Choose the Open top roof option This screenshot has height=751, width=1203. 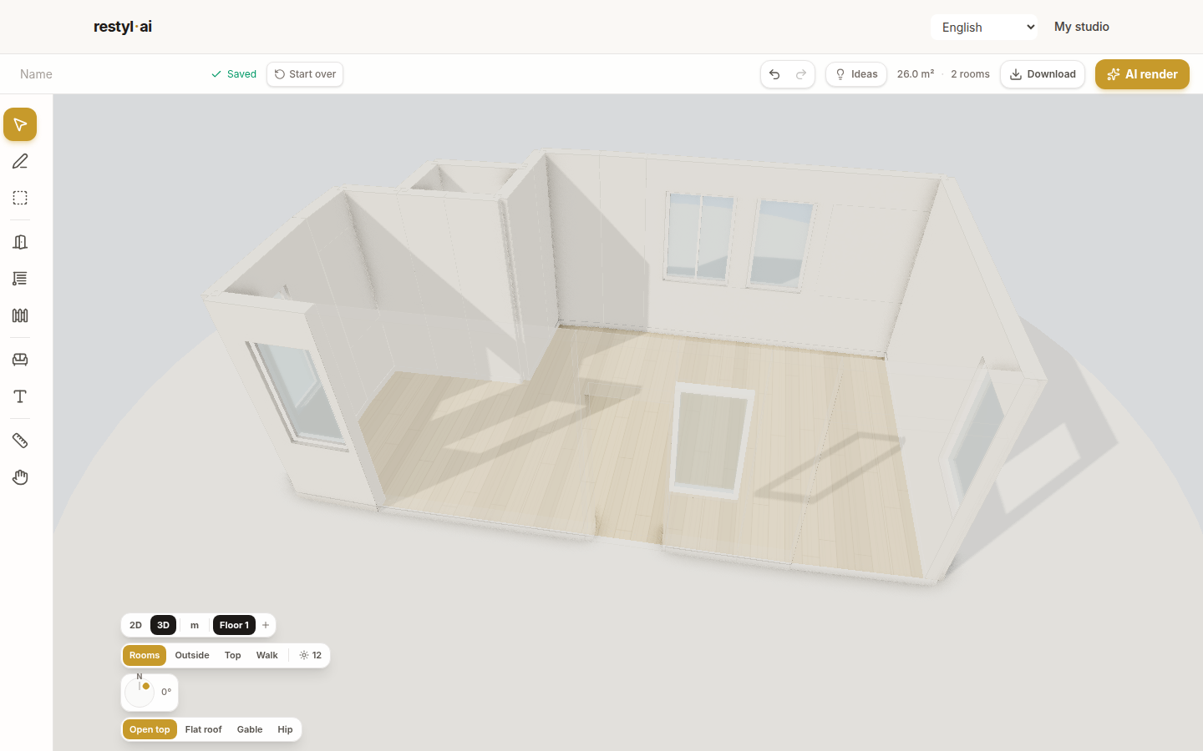click(x=150, y=729)
